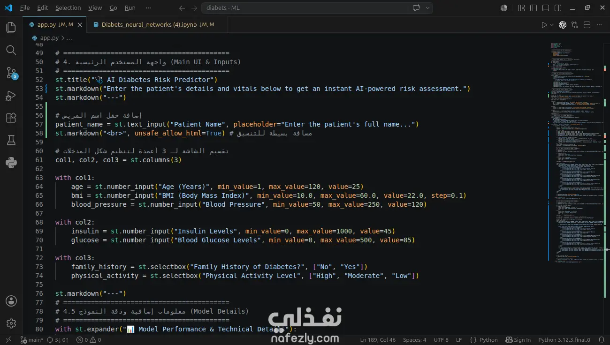The width and height of the screenshot is (610, 345).
Task: Open the Selection menu
Action: (68, 8)
